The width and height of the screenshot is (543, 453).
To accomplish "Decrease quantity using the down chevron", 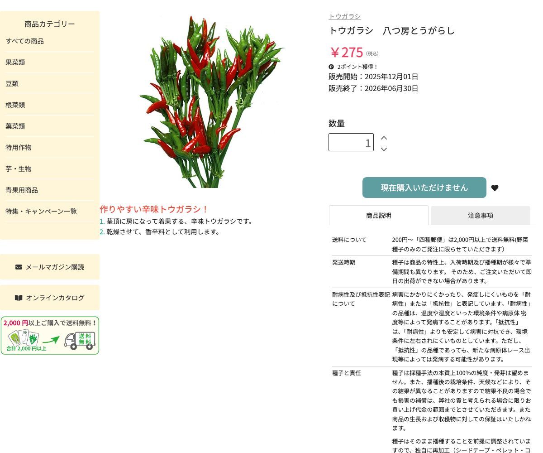I will pyautogui.click(x=384, y=149).
